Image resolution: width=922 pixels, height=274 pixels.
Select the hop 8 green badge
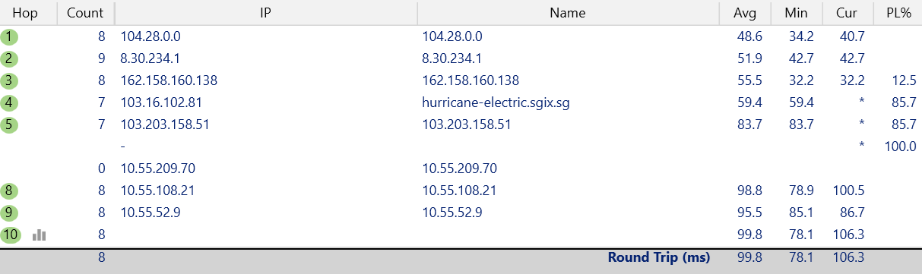click(9, 191)
